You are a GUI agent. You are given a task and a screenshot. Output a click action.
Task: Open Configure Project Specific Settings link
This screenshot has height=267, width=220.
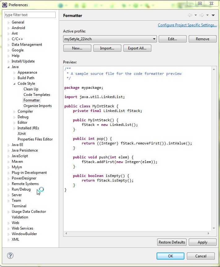point(187,25)
